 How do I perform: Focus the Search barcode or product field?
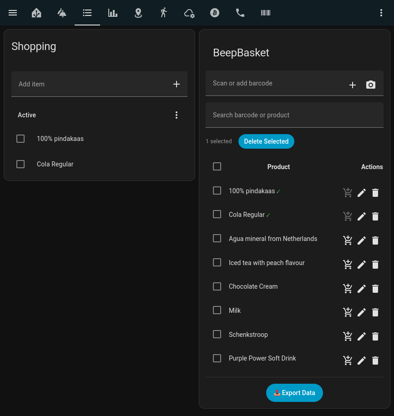pos(294,115)
